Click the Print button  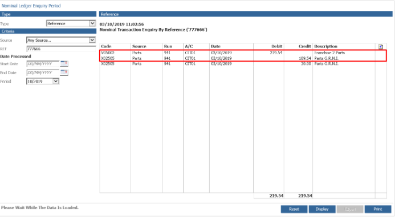click(x=378, y=209)
